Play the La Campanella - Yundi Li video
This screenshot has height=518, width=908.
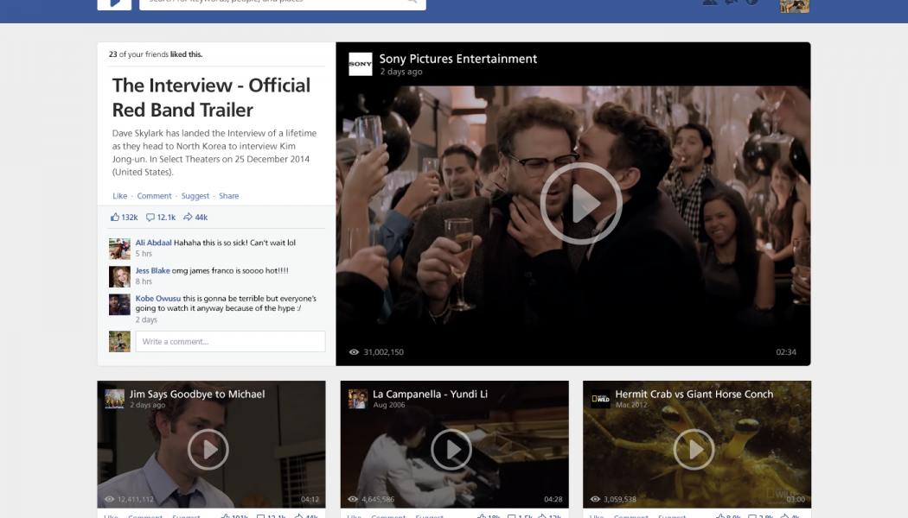(x=451, y=449)
